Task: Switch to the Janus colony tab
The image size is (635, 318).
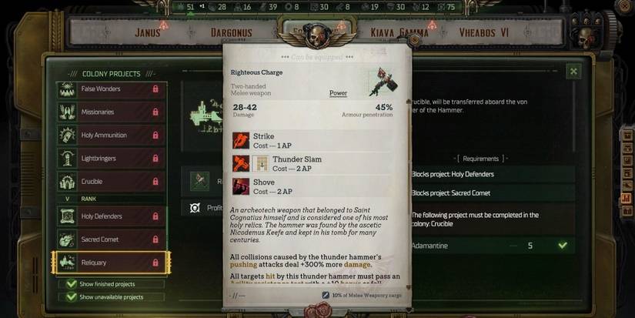Action: (148, 32)
